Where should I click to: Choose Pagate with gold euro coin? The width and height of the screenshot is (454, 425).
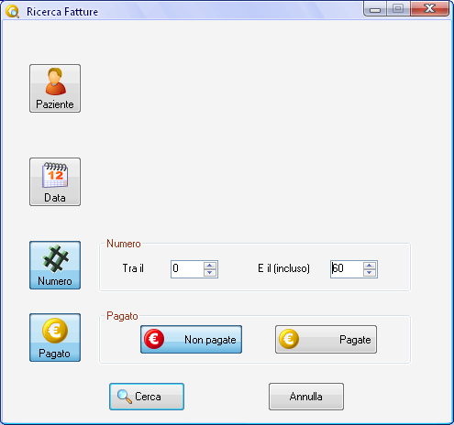326,339
